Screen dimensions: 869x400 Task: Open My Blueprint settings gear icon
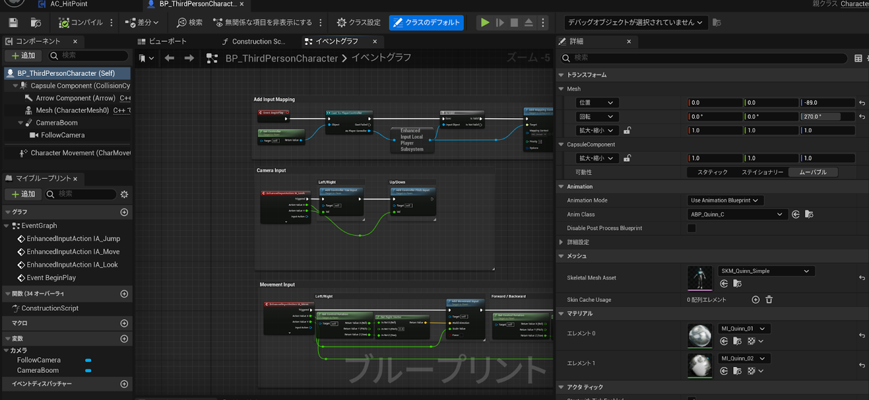124,194
